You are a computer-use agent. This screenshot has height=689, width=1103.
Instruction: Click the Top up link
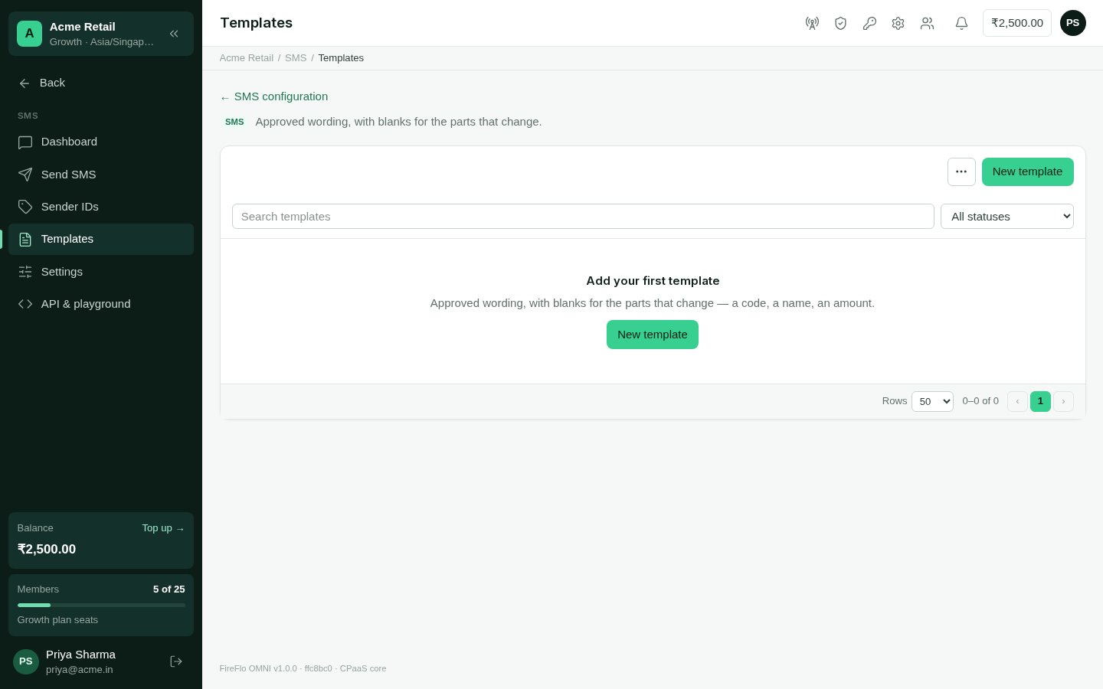163,528
